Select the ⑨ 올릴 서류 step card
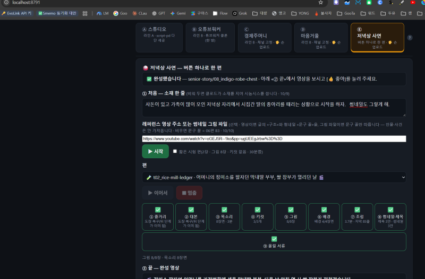The height and width of the screenshot is (279, 425). (x=274, y=242)
